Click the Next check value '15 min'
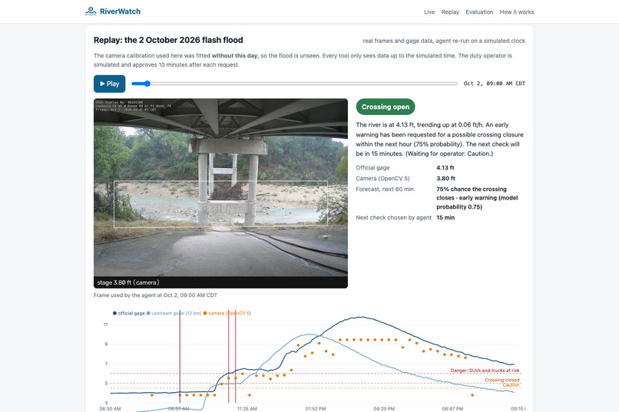 click(x=445, y=217)
